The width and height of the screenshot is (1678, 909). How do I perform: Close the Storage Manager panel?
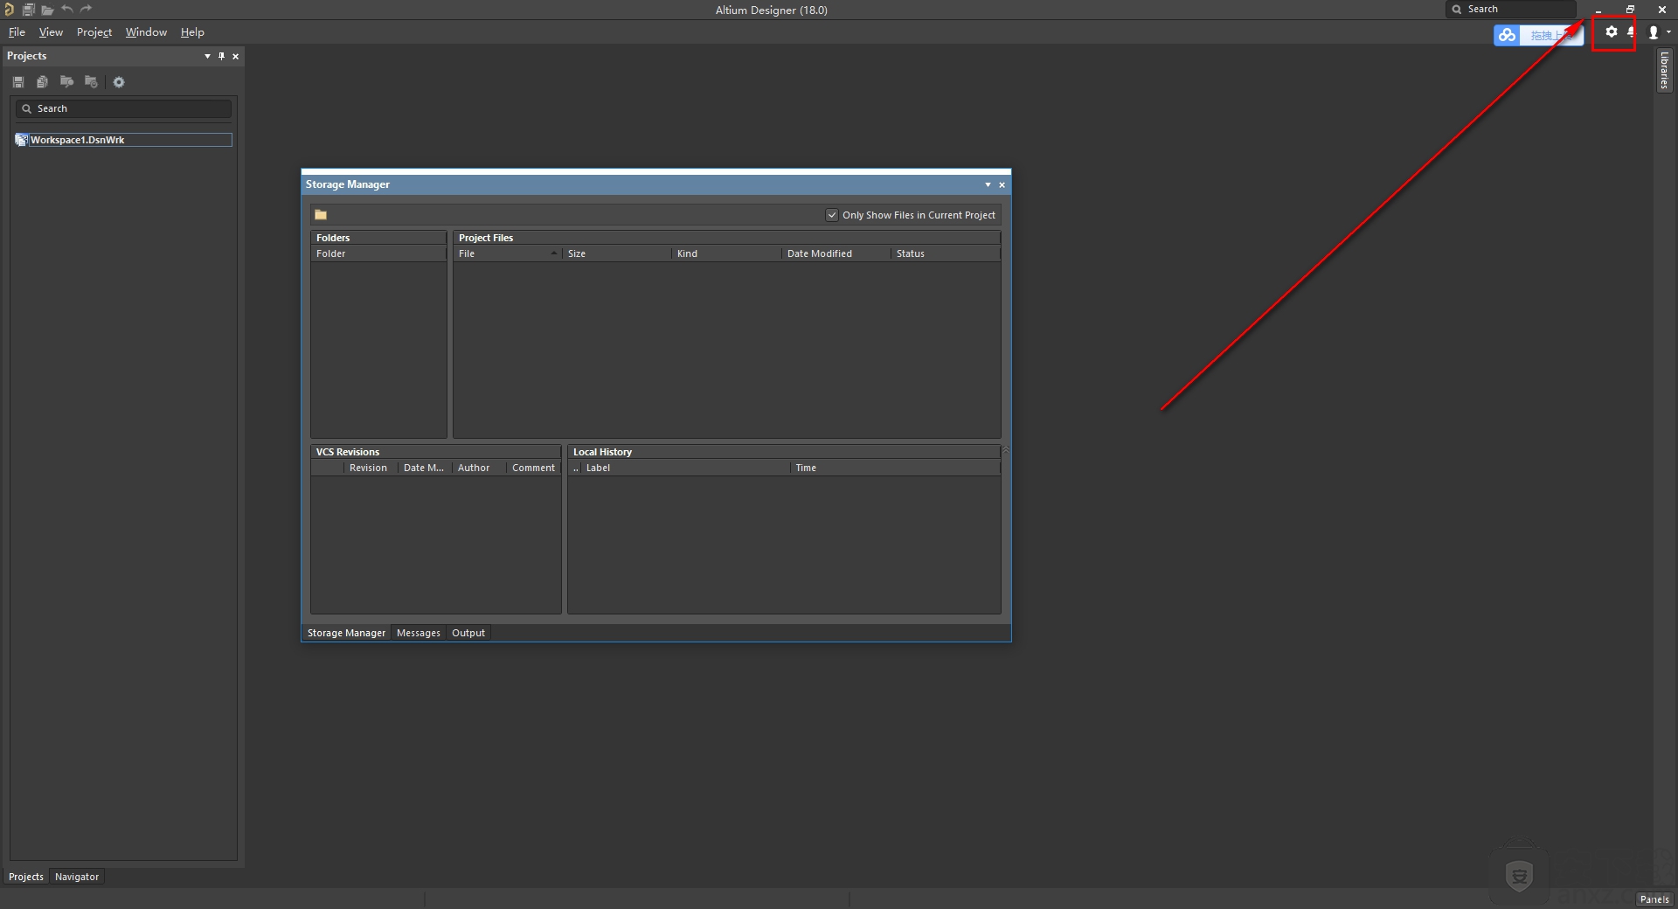pyautogui.click(x=1002, y=184)
